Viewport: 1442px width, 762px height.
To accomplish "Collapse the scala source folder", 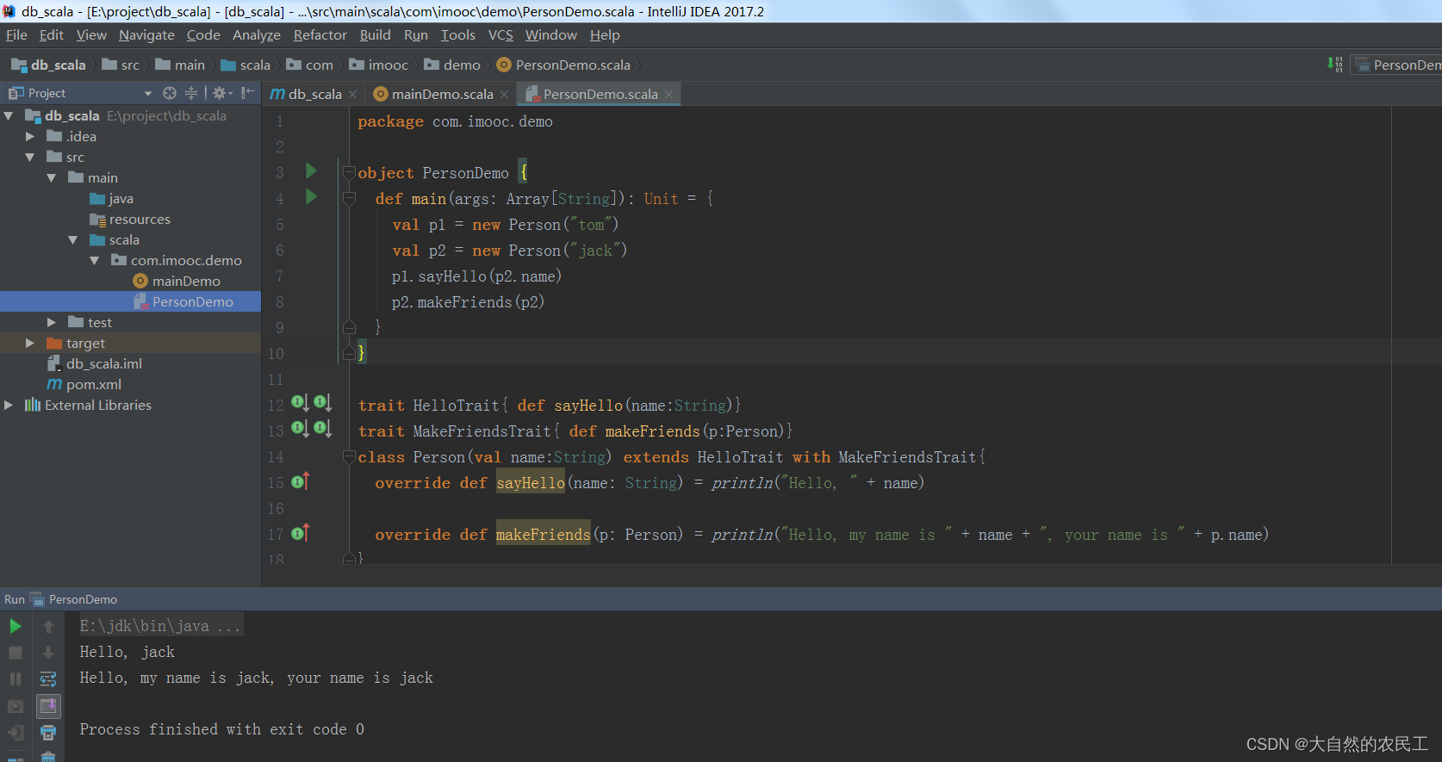I will [x=73, y=239].
